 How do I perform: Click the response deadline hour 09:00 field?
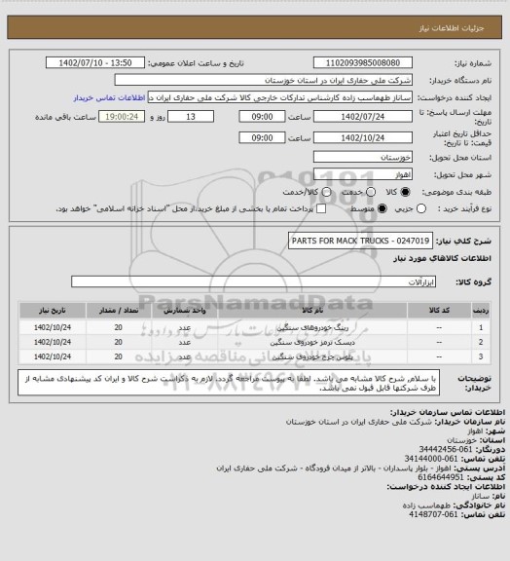coord(262,117)
